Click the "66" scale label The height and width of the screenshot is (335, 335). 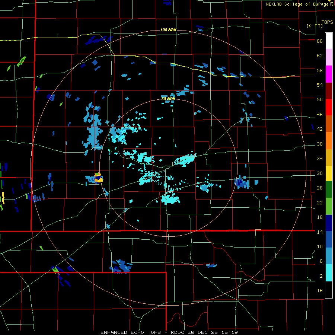pyautogui.click(x=320, y=41)
